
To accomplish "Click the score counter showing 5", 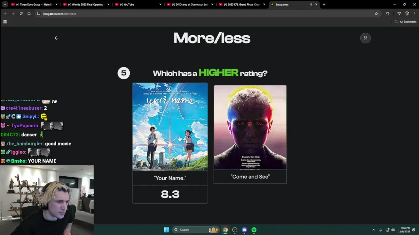I will 124,73.
